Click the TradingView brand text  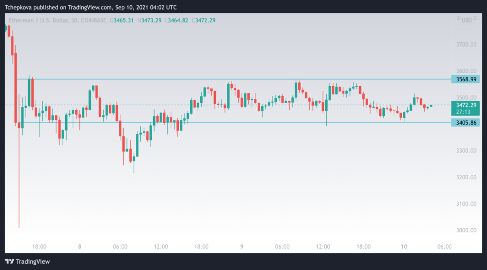[x=33, y=261]
